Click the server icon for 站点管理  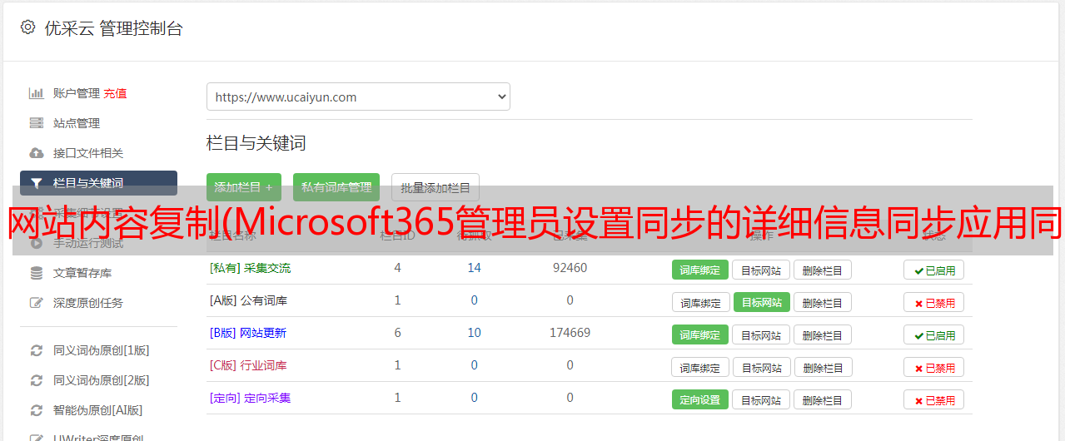[36, 123]
